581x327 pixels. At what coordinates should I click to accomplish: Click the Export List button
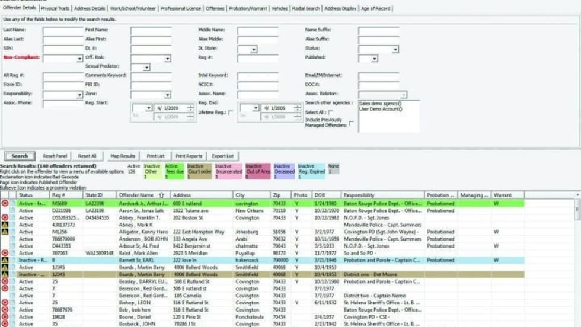(x=222, y=156)
